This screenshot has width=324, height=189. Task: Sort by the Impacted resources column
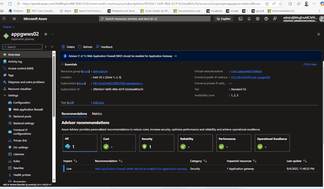242,161
